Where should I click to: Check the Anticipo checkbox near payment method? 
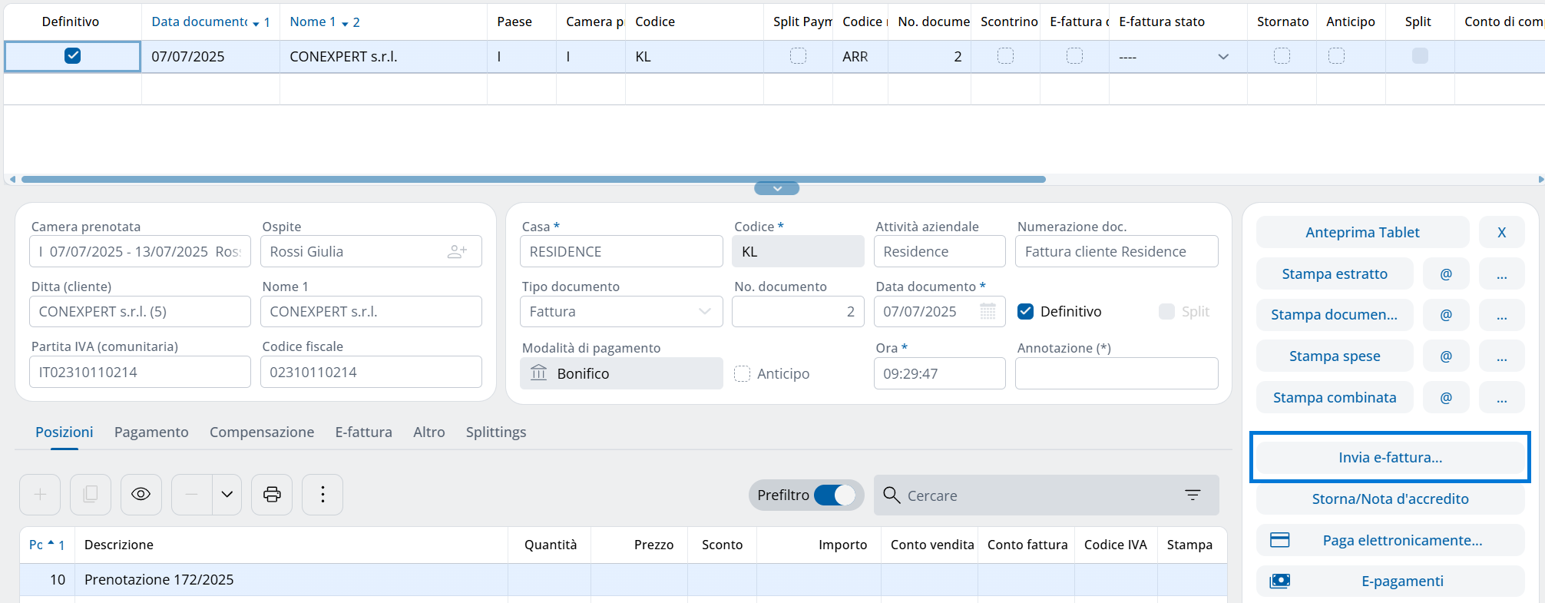[x=742, y=373]
